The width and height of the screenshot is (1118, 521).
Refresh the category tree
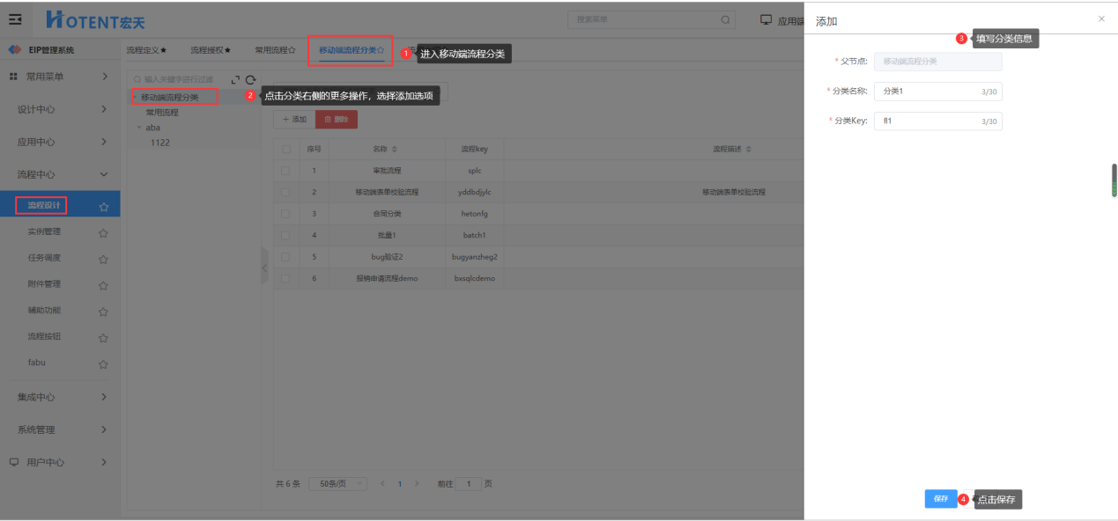(x=250, y=79)
